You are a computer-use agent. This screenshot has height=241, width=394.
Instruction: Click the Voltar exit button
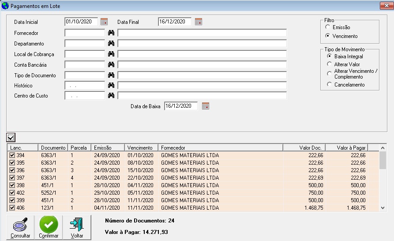(77, 227)
